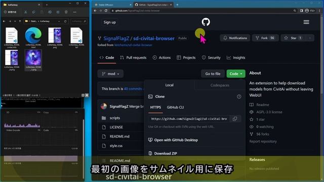The height and width of the screenshot is (182, 324).
Task: Switch to the Pull requests tab
Action: coord(133,58)
